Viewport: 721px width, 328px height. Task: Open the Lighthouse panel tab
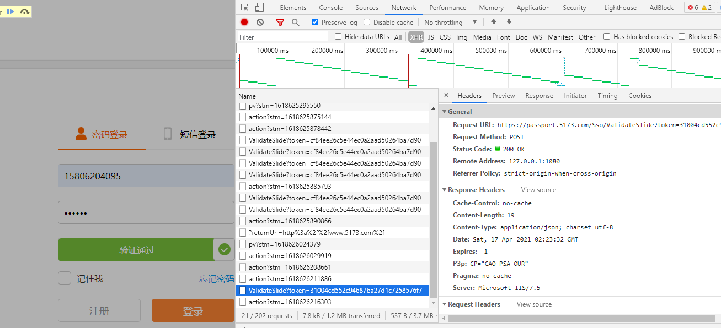point(620,8)
